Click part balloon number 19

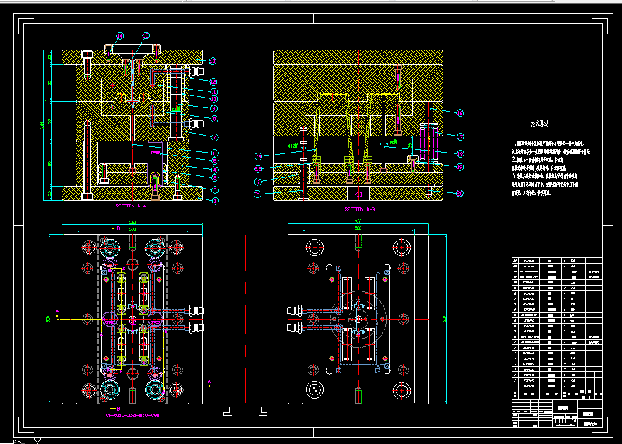click(x=460, y=167)
